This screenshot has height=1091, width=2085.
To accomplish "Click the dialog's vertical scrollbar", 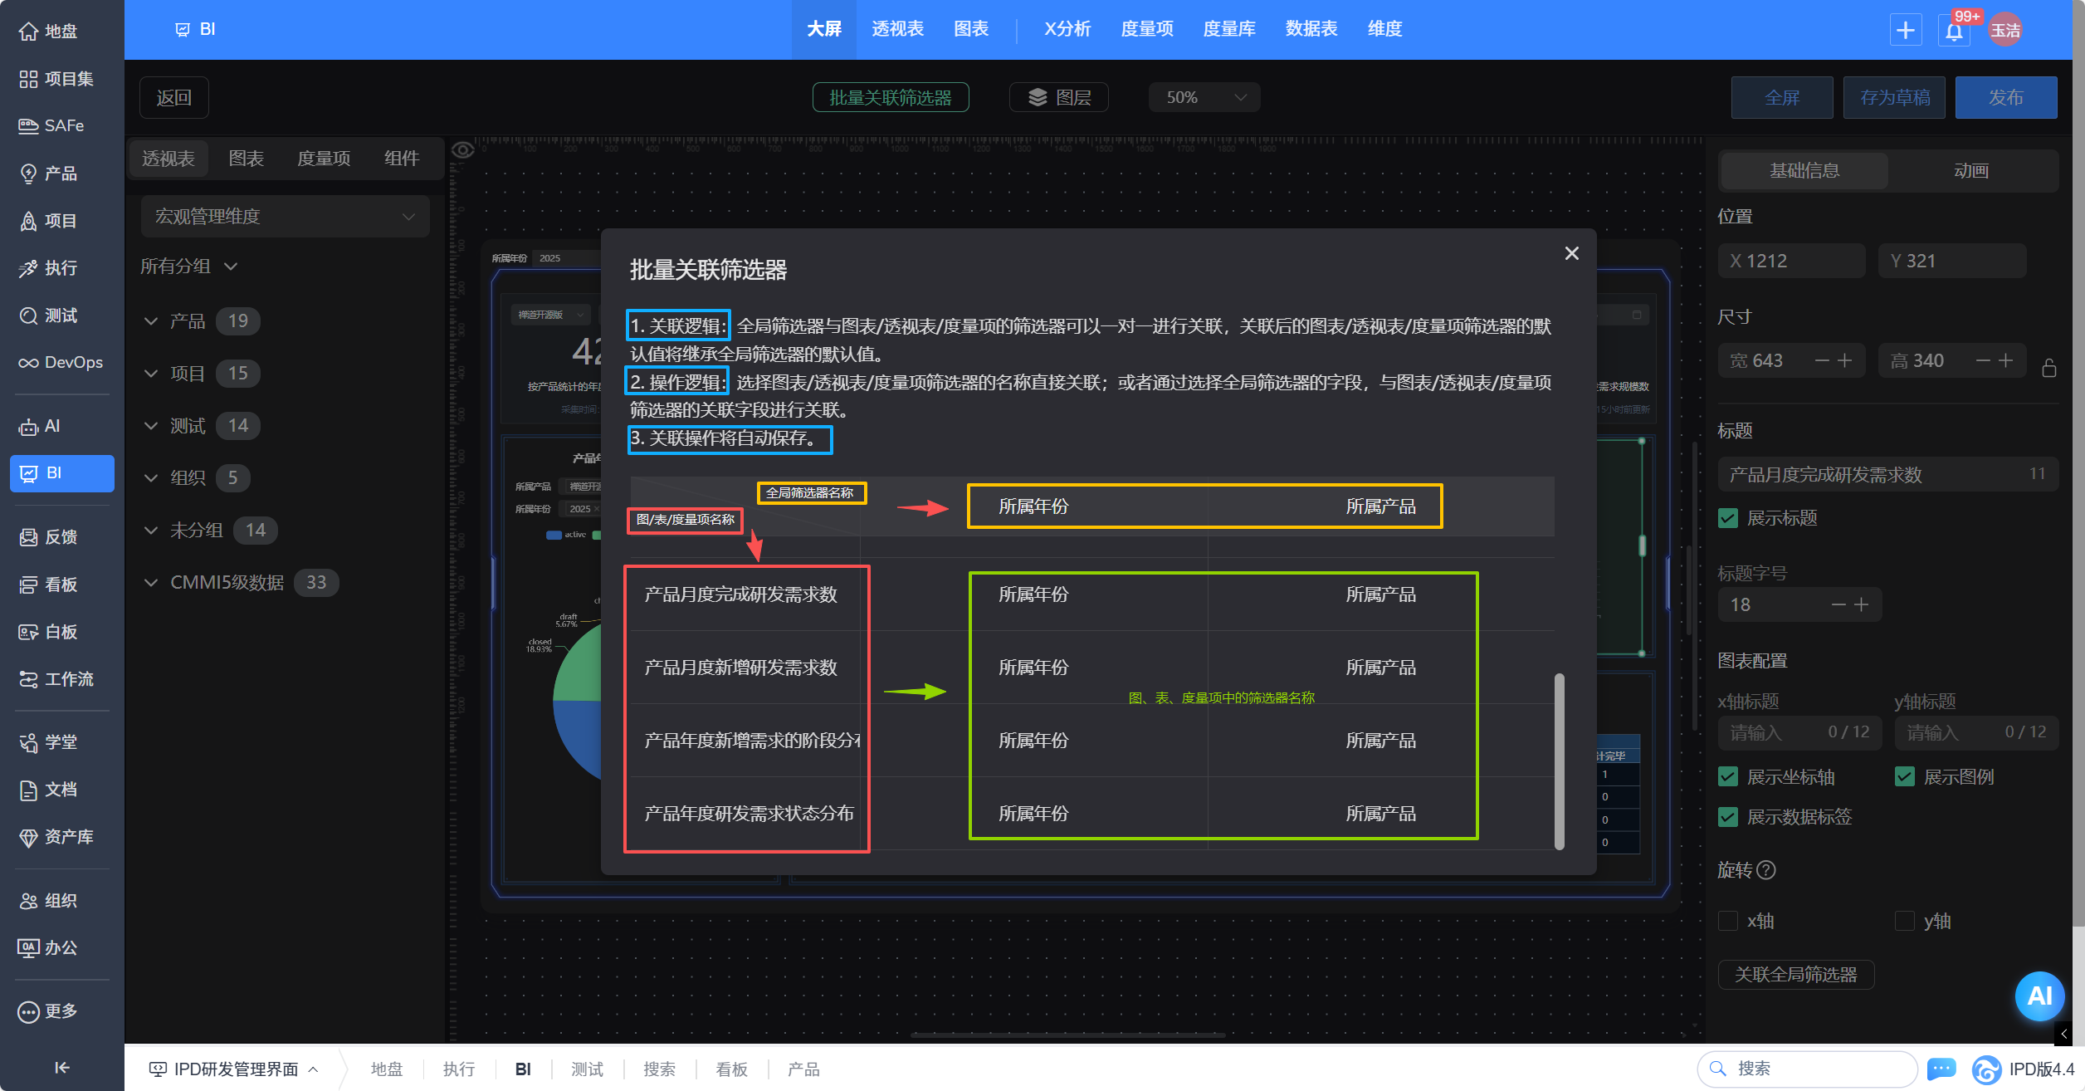I will [1559, 761].
